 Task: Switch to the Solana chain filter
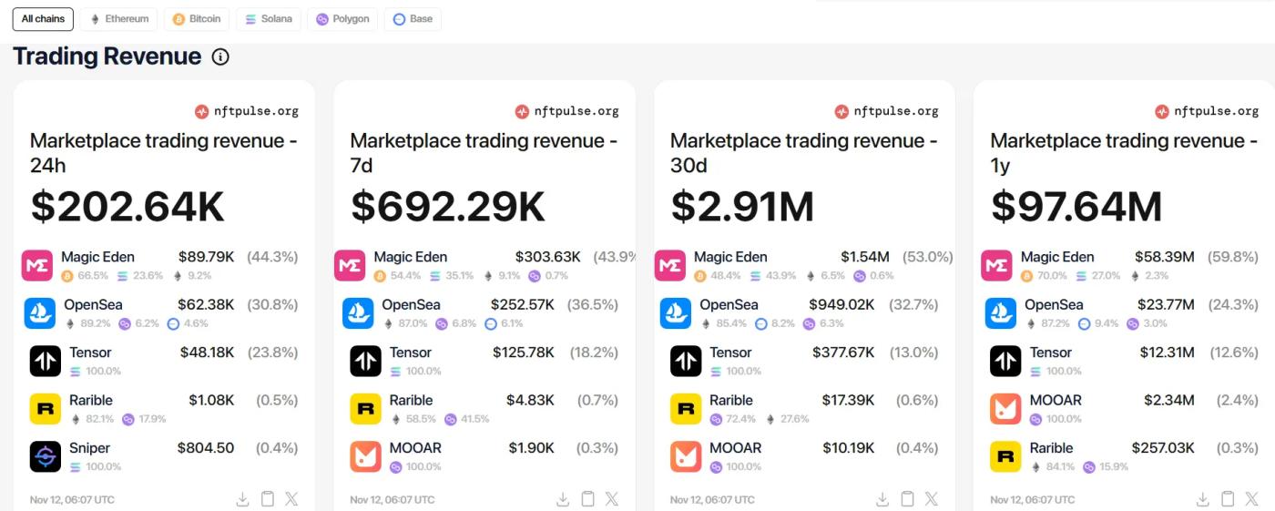(269, 19)
